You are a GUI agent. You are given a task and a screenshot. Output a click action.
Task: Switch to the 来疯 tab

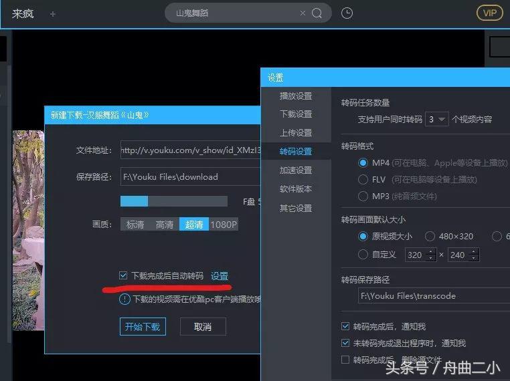[23, 13]
